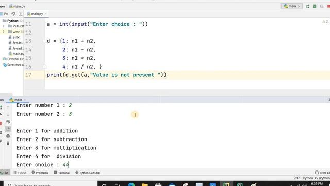Close the main.py editor tab
The width and height of the screenshot is (330, 186).
coord(45,14)
